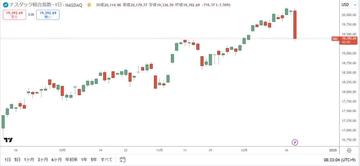This screenshot has width=360, height=166.
Task: Click the orange D delayed-data badge
Action: point(89,5)
